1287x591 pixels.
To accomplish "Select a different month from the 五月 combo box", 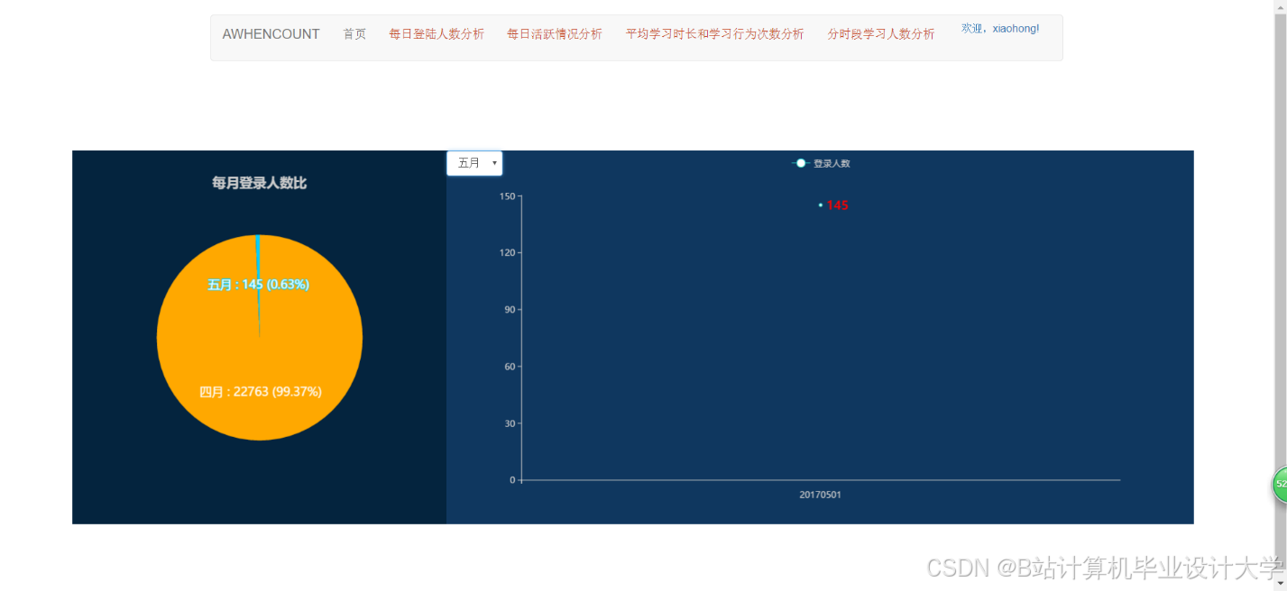I will point(473,163).
